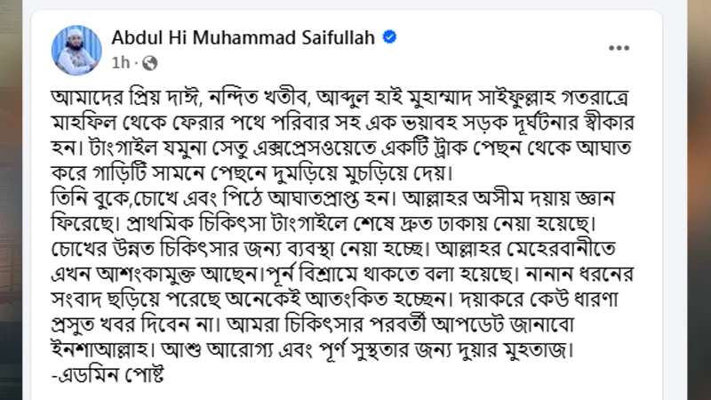Click the line starting ফিরেছে। প্রাথমিক চিকিৎসা
The height and width of the screenshot is (400, 711).
[324, 224]
